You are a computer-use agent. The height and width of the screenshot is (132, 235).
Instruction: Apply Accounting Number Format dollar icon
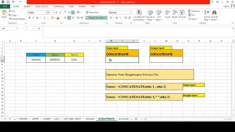(x=111, y=18)
